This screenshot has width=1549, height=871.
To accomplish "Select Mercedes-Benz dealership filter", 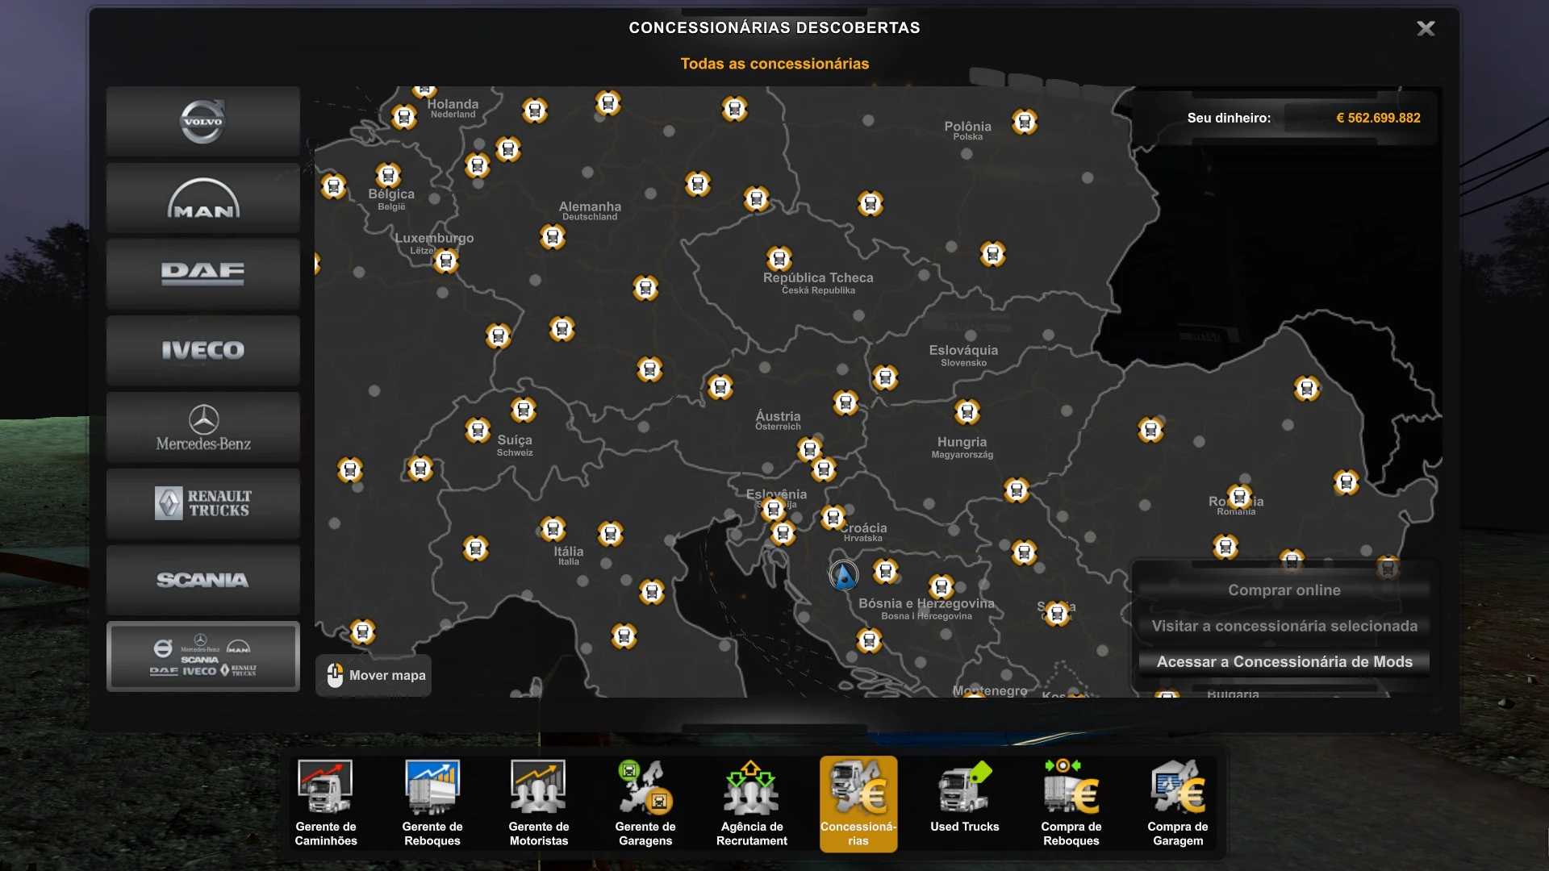I will click(202, 427).
